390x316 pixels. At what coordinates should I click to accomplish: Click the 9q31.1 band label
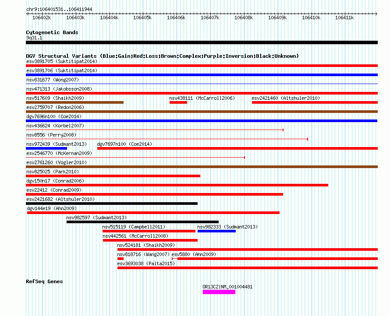34,38
